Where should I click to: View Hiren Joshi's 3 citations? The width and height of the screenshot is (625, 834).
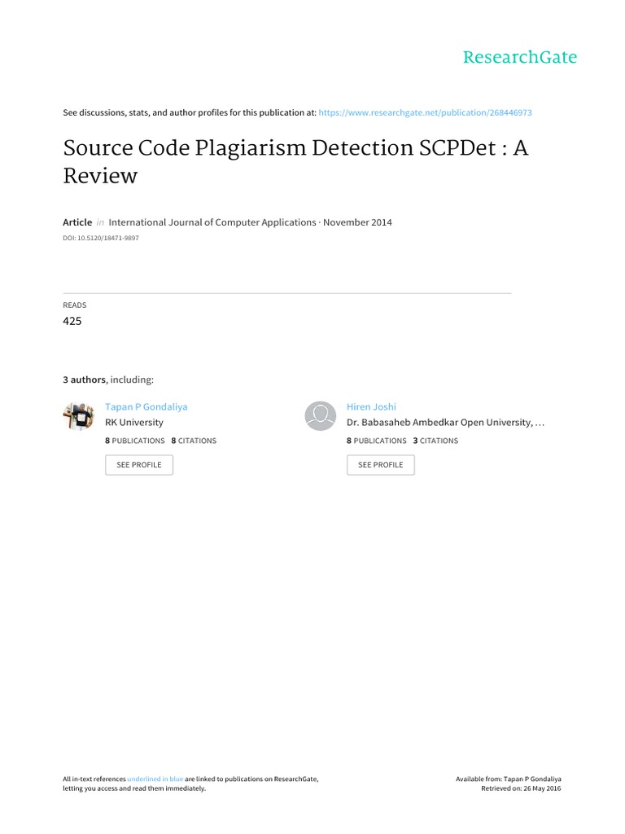coord(435,441)
